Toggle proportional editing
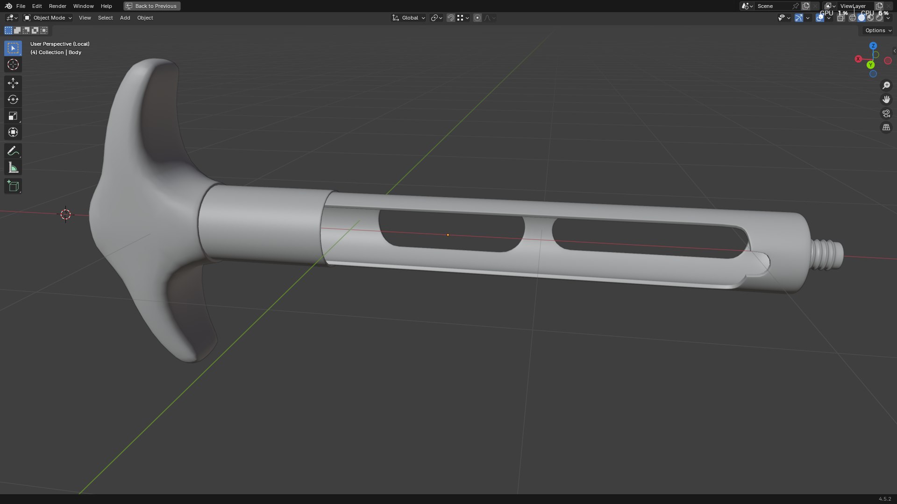This screenshot has height=504, width=897. click(477, 18)
